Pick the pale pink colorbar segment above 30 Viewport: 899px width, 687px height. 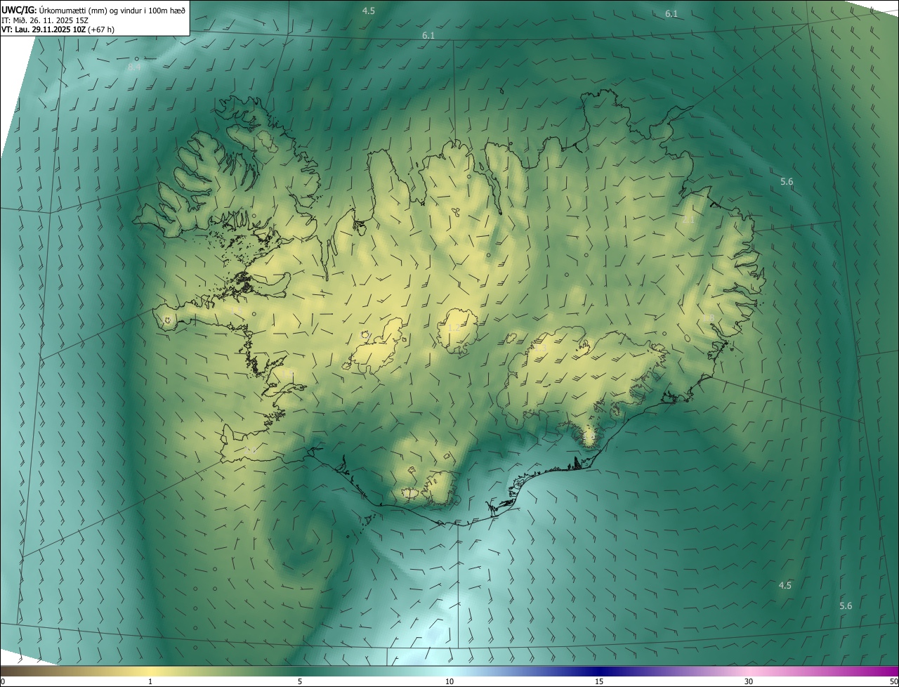point(749,671)
